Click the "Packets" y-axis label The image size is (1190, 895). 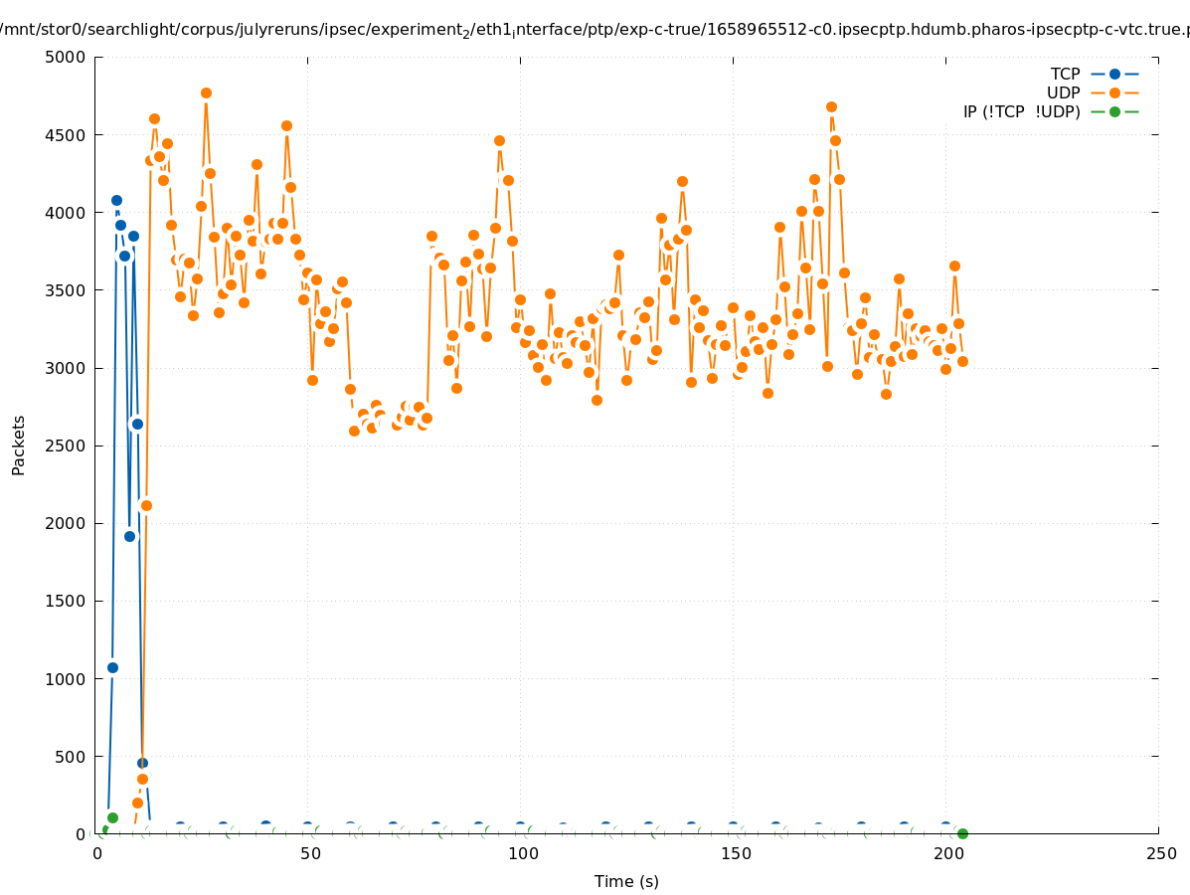18,445
